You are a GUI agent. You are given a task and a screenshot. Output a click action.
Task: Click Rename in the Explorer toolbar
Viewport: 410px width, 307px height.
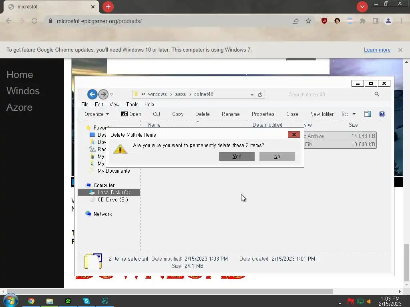tap(231, 114)
